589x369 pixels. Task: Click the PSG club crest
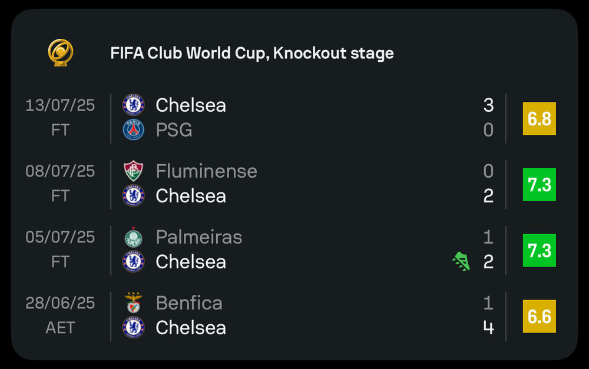pyautogui.click(x=133, y=130)
